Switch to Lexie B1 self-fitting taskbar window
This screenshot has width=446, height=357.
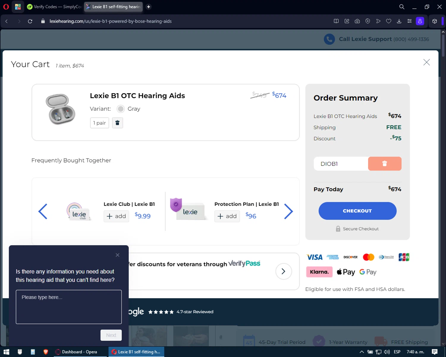click(136, 352)
